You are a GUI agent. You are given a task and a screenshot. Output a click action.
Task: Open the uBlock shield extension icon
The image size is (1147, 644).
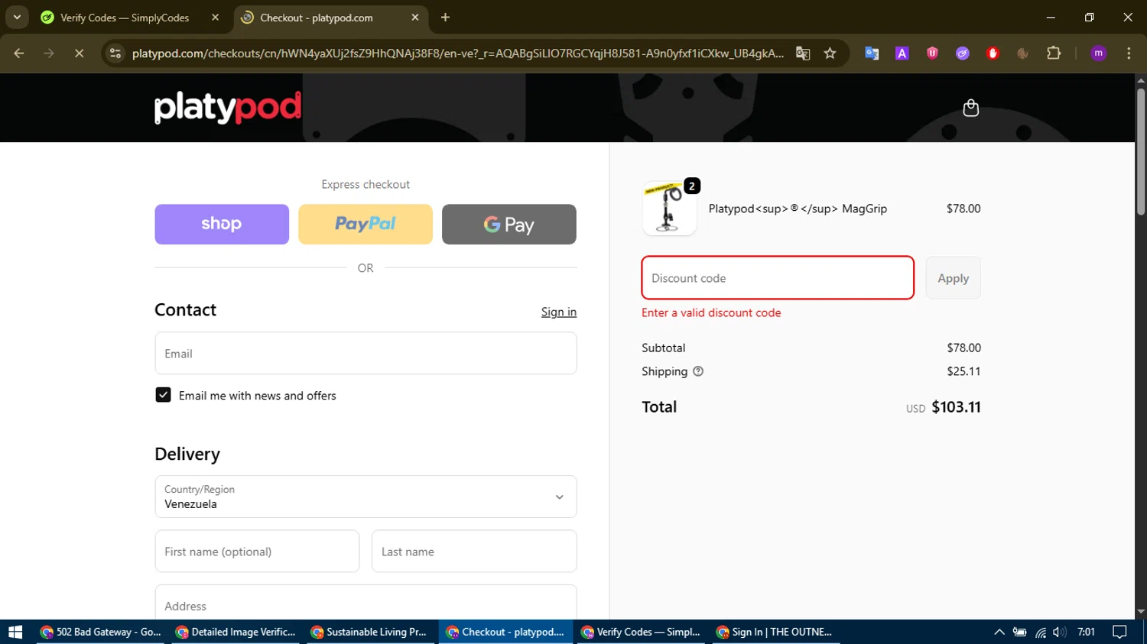(932, 53)
